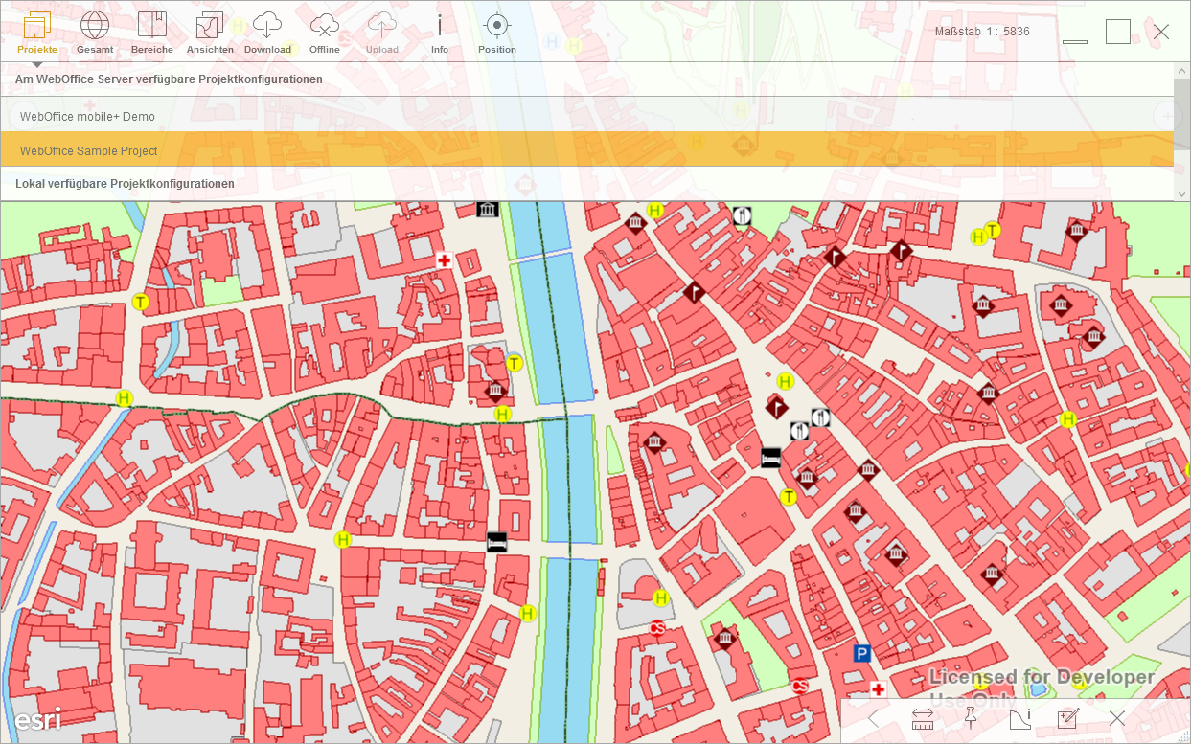Switch to Offline mode
Screen dimensions: 1191x744
[x=325, y=33]
